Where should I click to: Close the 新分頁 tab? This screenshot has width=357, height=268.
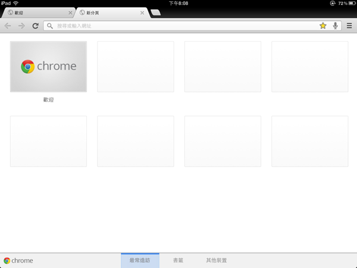(x=142, y=13)
